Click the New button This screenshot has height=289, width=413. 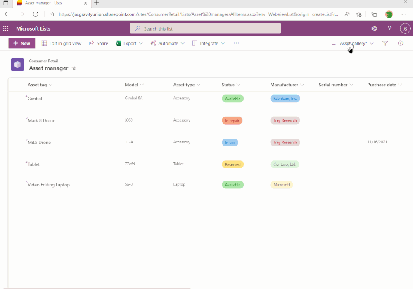pos(21,43)
